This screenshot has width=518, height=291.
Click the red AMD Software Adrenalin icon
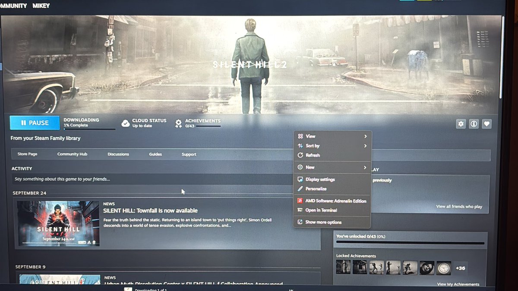300,201
